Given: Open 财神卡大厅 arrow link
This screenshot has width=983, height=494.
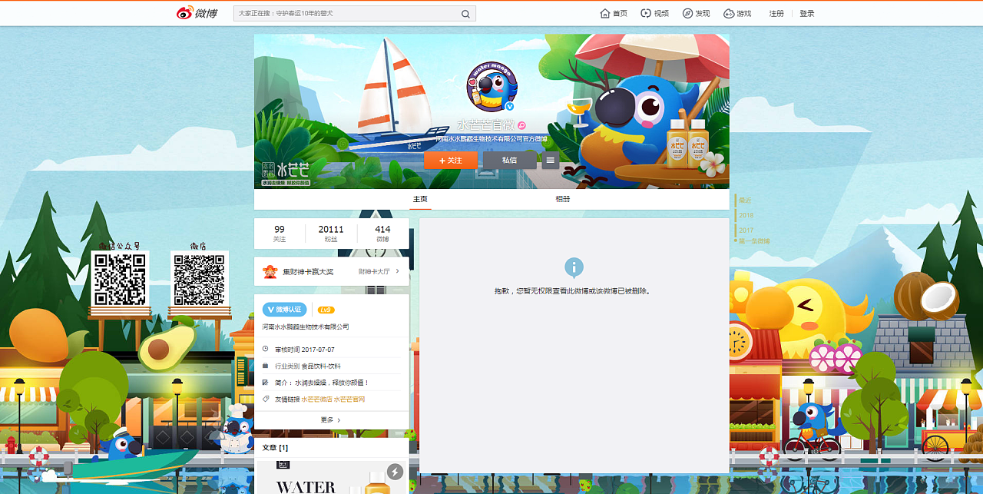Looking at the screenshot, I should (x=379, y=272).
